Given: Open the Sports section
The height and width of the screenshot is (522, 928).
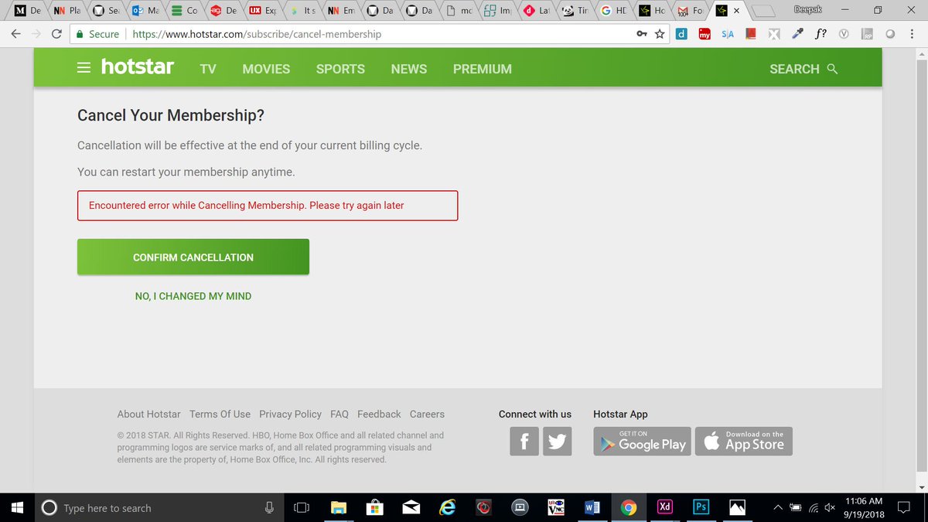Looking at the screenshot, I should pos(340,69).
